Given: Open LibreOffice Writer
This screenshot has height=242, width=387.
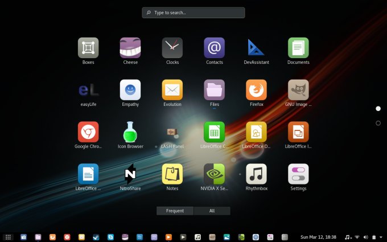Looking at the screenshot, I should click(88, 174).
